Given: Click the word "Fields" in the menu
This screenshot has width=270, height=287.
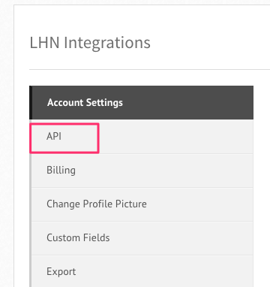Looking at the screenshot, I should point(96,237).
